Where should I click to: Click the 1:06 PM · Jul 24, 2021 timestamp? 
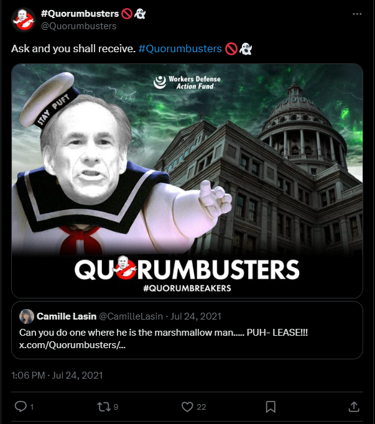(57, 376)
